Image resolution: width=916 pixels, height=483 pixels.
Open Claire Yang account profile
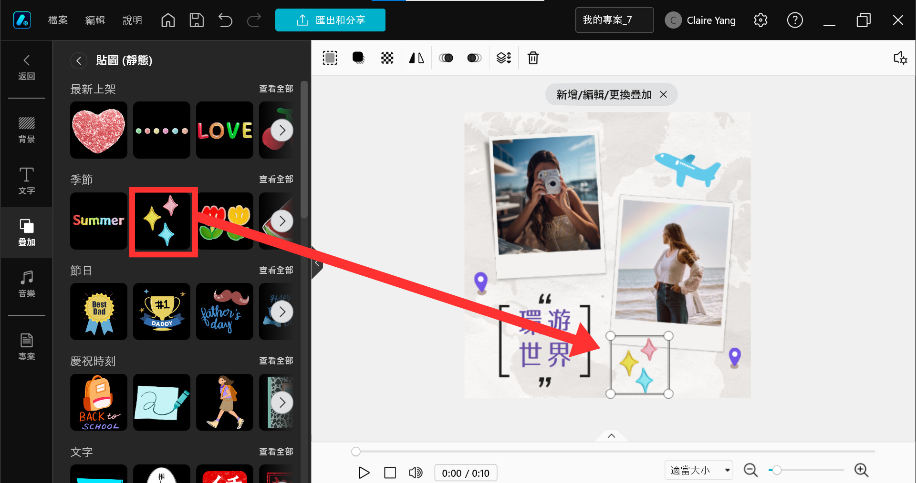coord(700,20)
